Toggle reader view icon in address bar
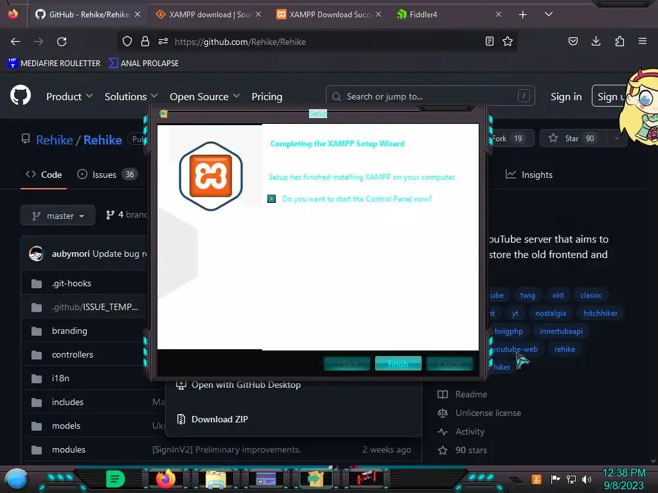This screenshot has height=493, width=658. pyautogui.click(x=489, y=41)
